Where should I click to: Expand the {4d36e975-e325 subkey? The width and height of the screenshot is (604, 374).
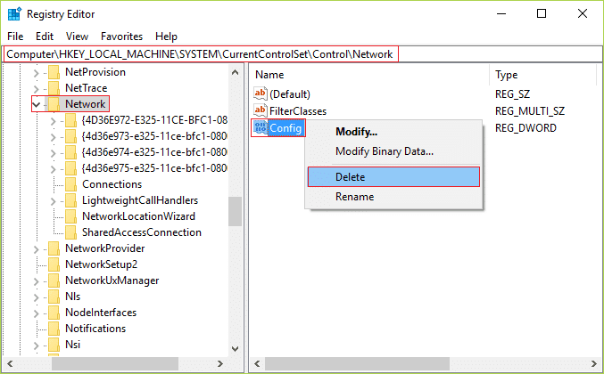(x=54, y=169)
